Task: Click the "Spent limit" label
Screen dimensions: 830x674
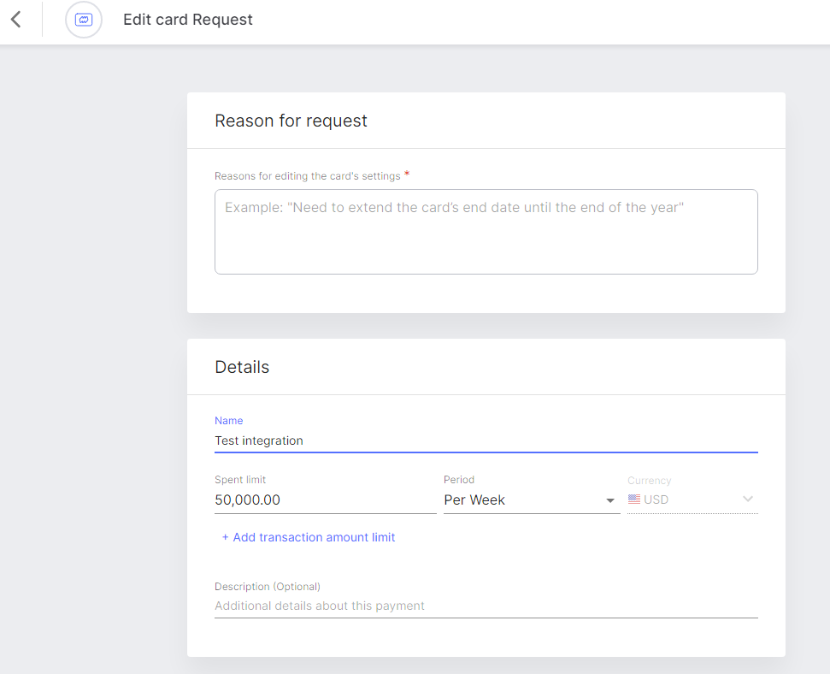Action: point(240,480)
